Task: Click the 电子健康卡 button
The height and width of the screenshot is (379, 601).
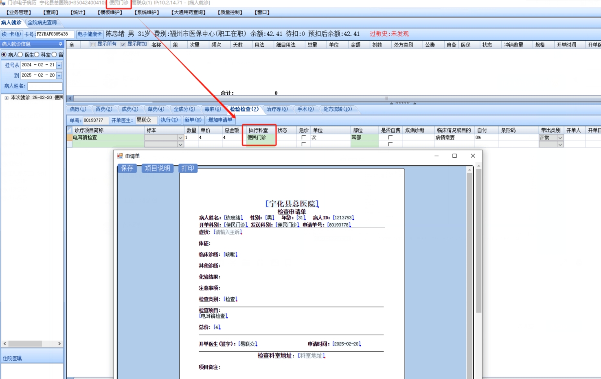Action: (90, 34)
